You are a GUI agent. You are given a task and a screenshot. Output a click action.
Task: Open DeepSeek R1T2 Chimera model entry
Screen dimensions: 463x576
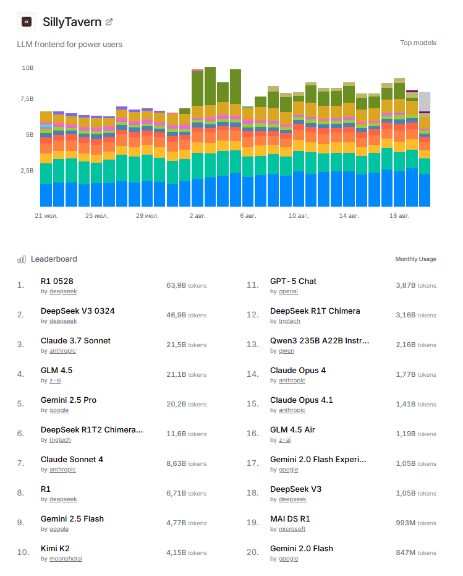tap(91, 430)
